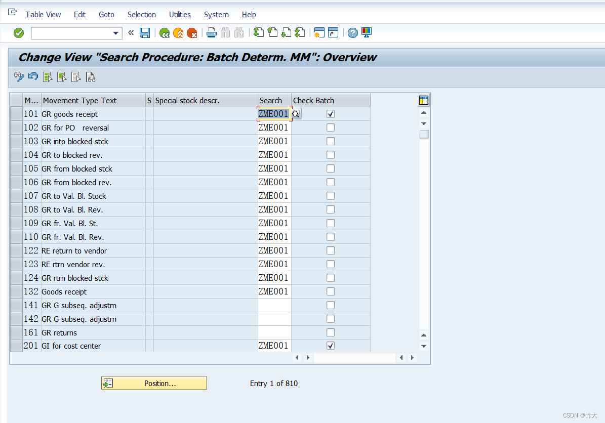Select row for movement type 124
Screen dimensions: 605x423
[16, 278]
